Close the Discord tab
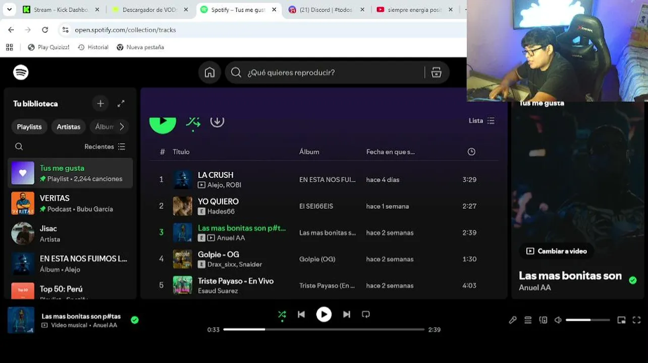This screenshot has height=363, width=648. click(362, 10)
